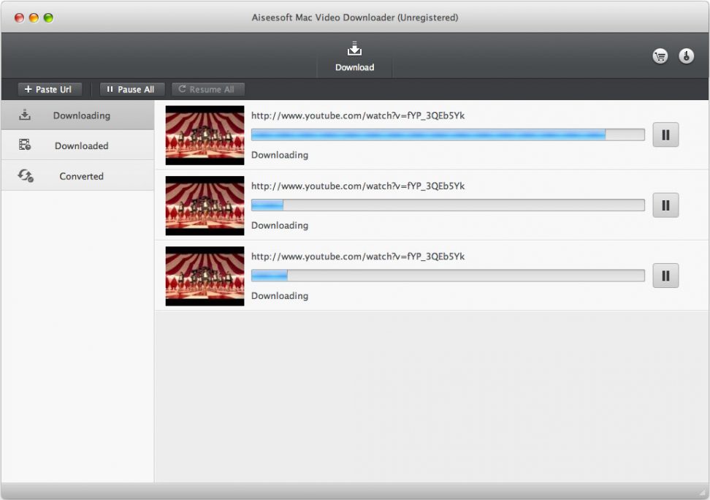The image size is (710, 500).
Task: Select the first video's YouTube URL
Action: 358,115
